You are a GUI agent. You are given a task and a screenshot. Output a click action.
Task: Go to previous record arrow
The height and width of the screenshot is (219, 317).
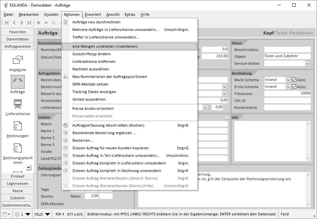coord(14,23)
